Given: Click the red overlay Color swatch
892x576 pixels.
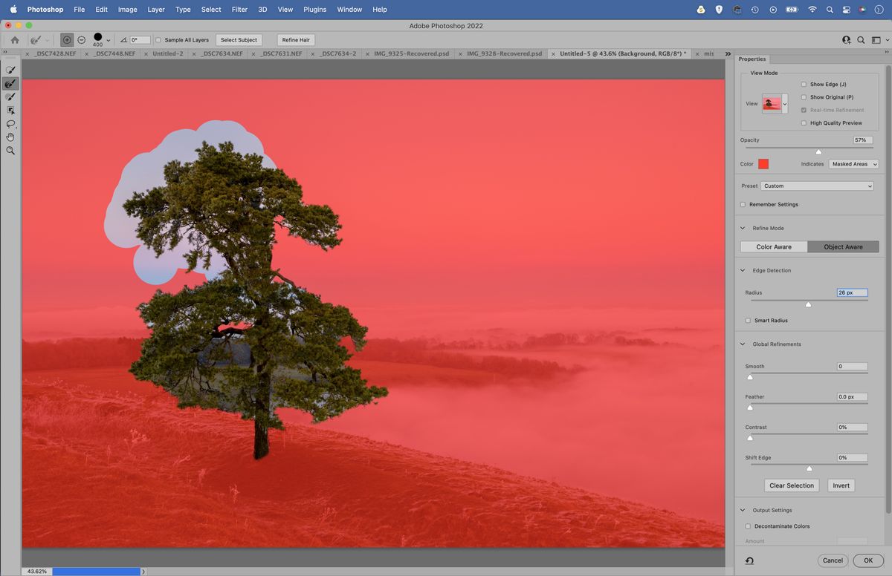Looking at the screenshot, I should pyautogui.click(x=763, y=164).
